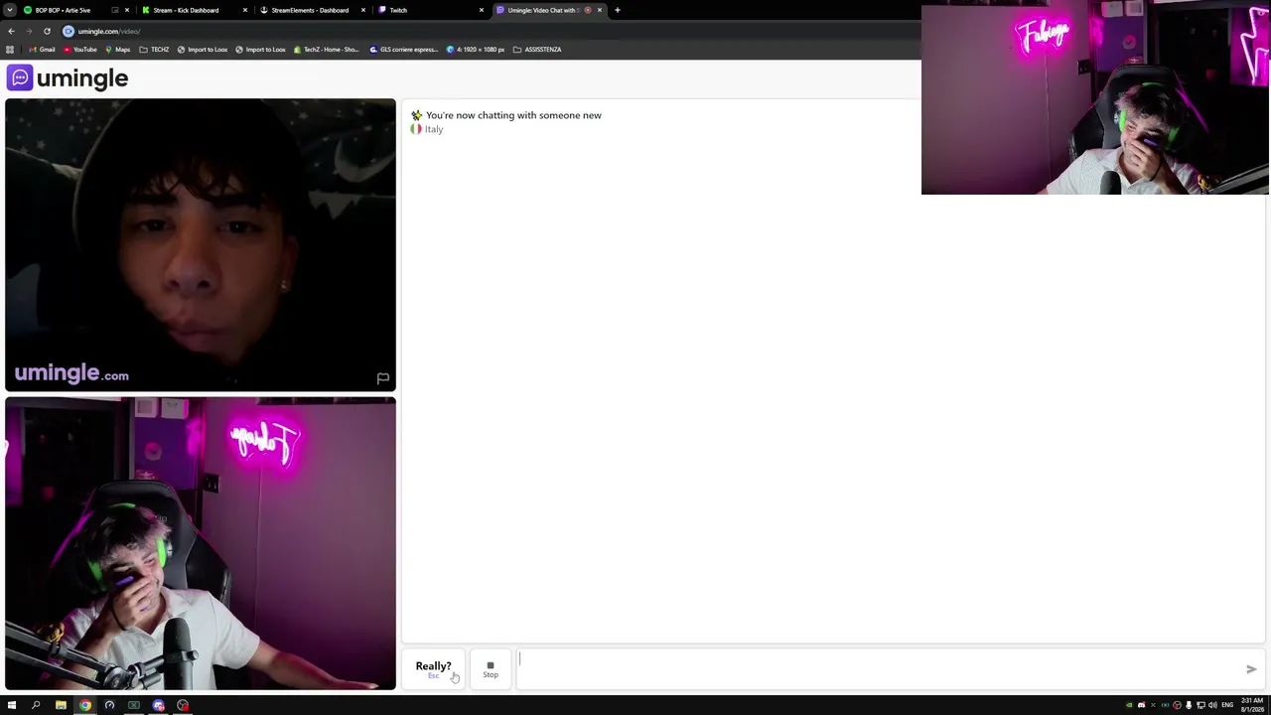1271x715 pixels.
Task: Open the second Import to Loox bookmark
Action: point(260,50)
